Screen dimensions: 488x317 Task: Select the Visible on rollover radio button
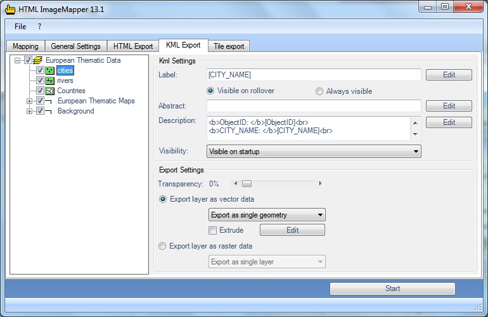[210, 91]
